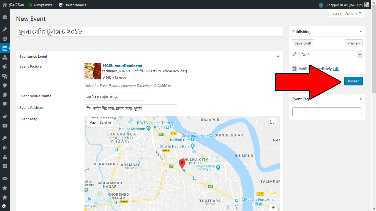Viewport: 376px width, 211px height.
Task: Click the three-circles icon in sidebar
Action: 5,57
